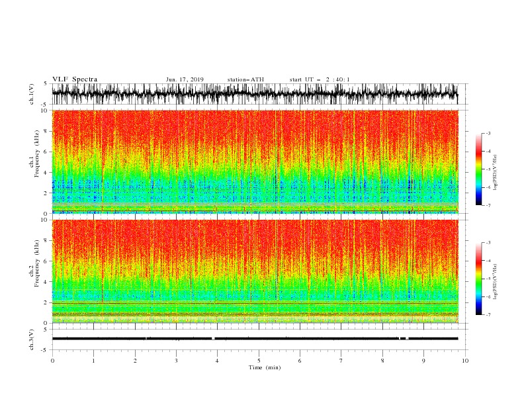The image size is (524, 405).
Task: Click the "-5" tick on ch.2 colorbar
Action: coord(488,279)
